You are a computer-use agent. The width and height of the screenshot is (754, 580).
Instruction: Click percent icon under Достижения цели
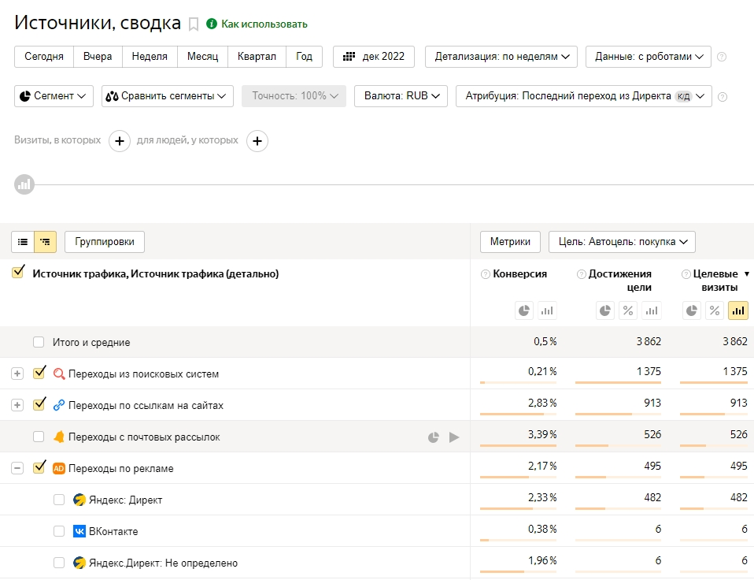tap(628, 310)
